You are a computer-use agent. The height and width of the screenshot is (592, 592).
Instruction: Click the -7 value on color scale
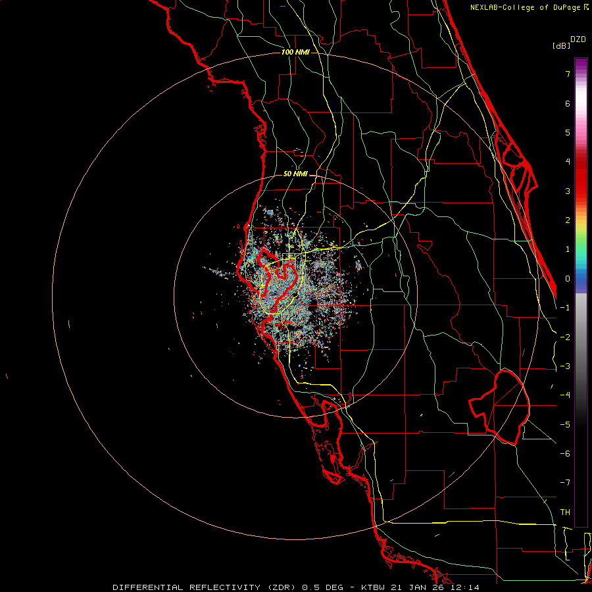(x=565, y=483)
